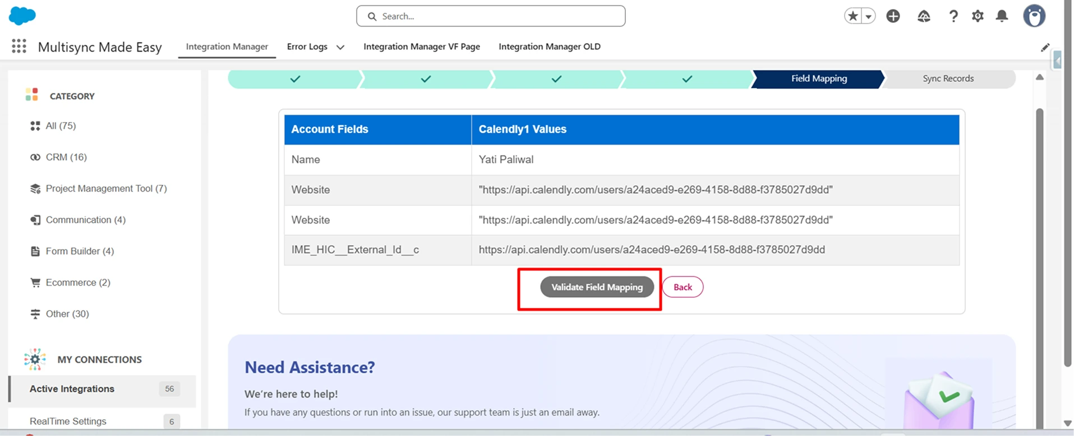Click the second completed step checkmark
This screenshot has width=1074, height=436.
point(426,79)
